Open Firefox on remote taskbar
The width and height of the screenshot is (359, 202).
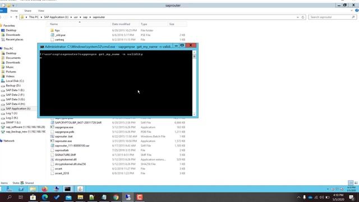coord(44,189)
